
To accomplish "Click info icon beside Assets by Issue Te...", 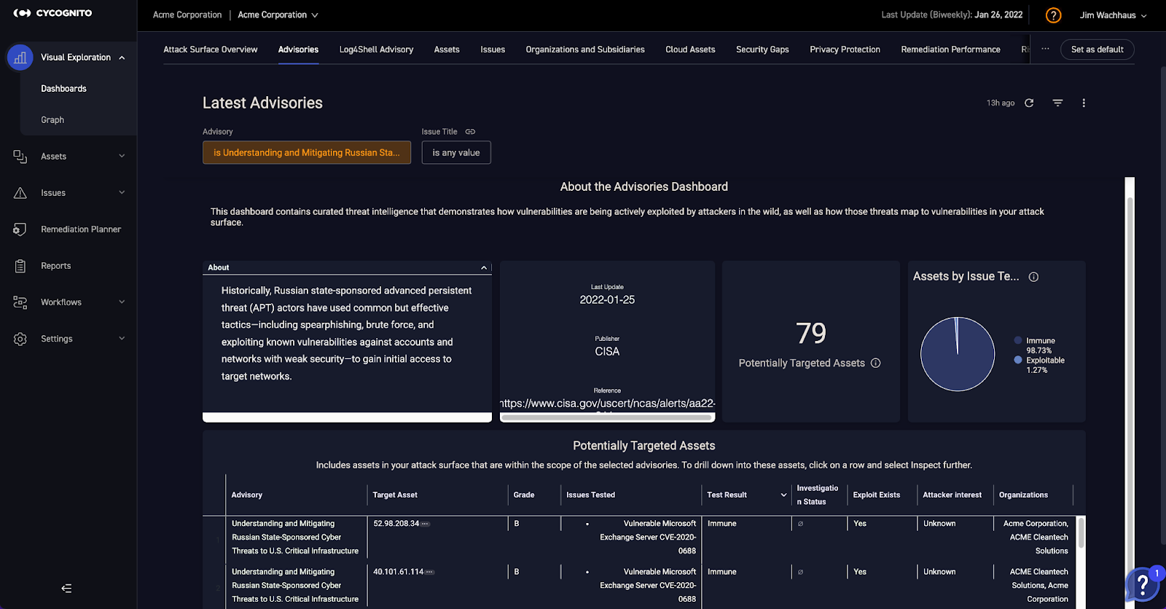I will click(1033, 277).
